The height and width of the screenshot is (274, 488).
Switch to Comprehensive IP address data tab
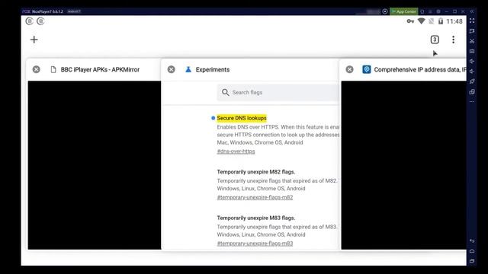(420, 69)
